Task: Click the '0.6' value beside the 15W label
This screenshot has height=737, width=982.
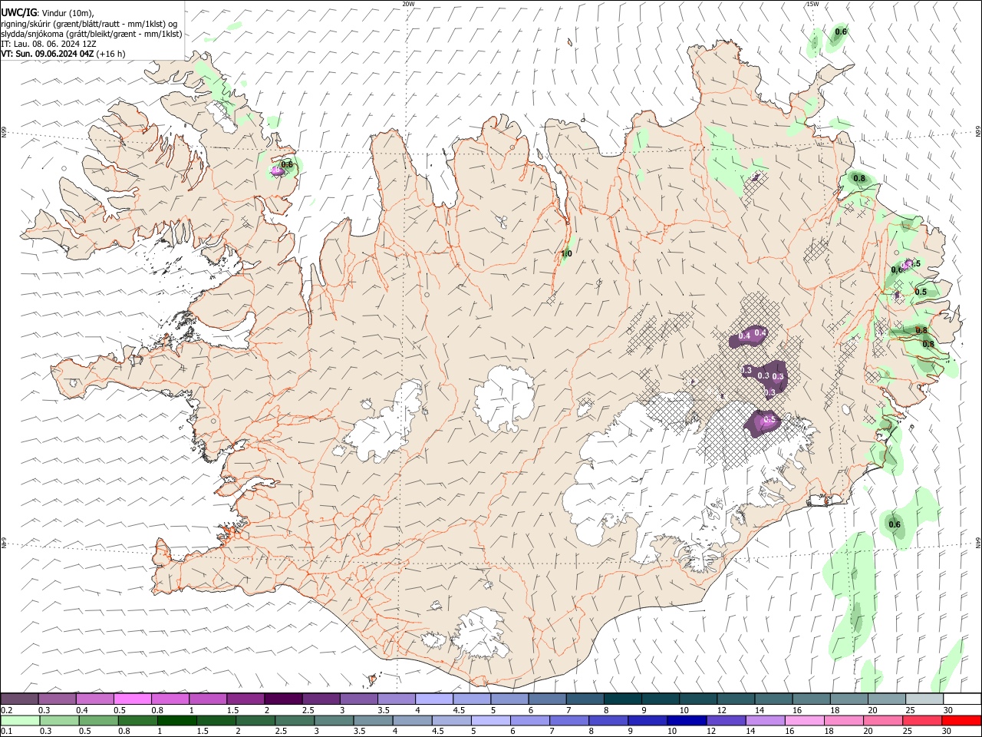Action: pyautogui.click(x=841, y=31)
